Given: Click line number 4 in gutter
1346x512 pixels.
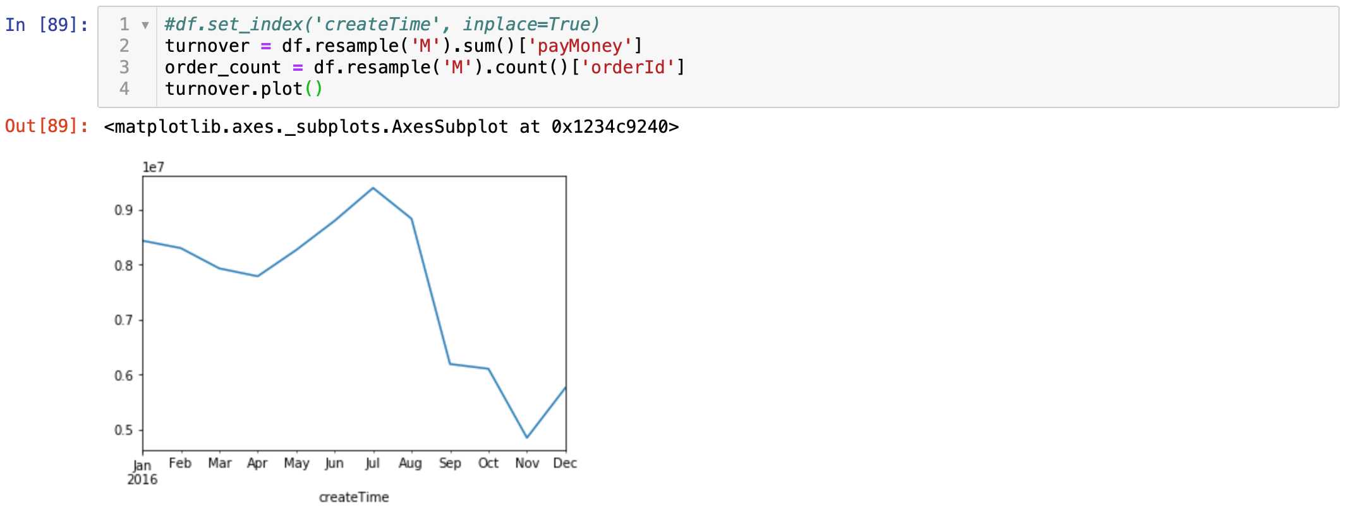Looking at the screenshot, I should 124,88.
